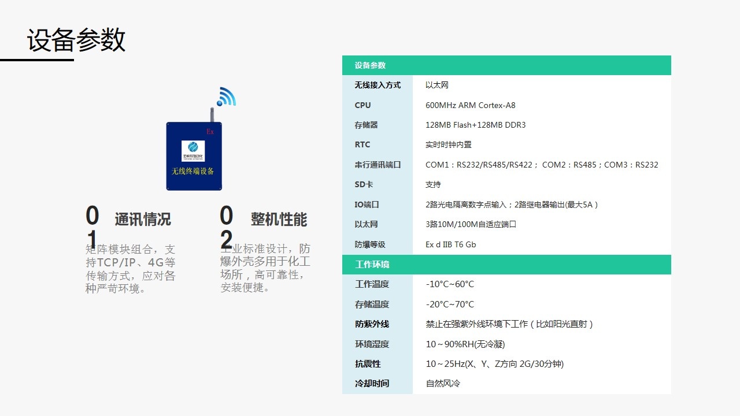Click the 600MHz ARM Cortex-A8 value
The image size is (740, 416).
(470, 105)
